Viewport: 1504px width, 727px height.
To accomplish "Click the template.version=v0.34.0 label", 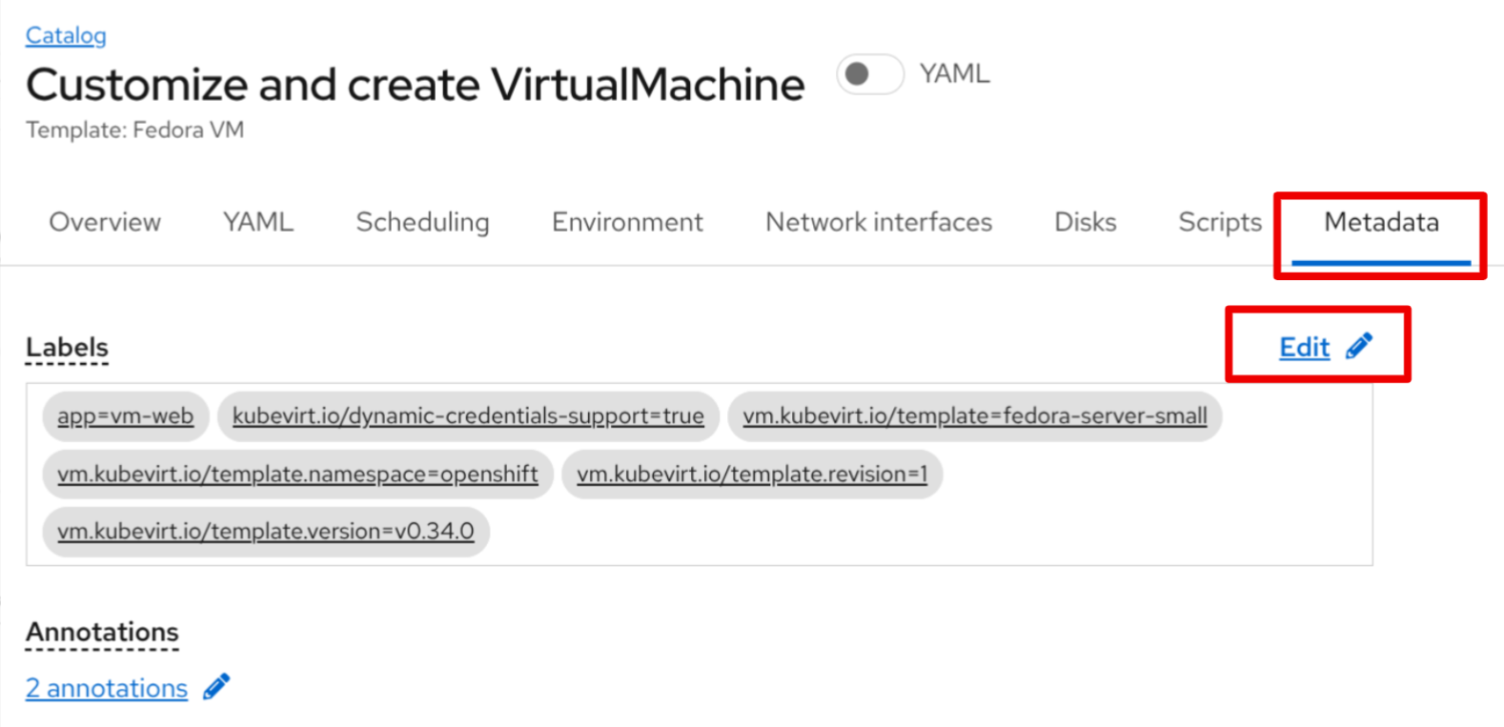I will click(x=265, y=532).
